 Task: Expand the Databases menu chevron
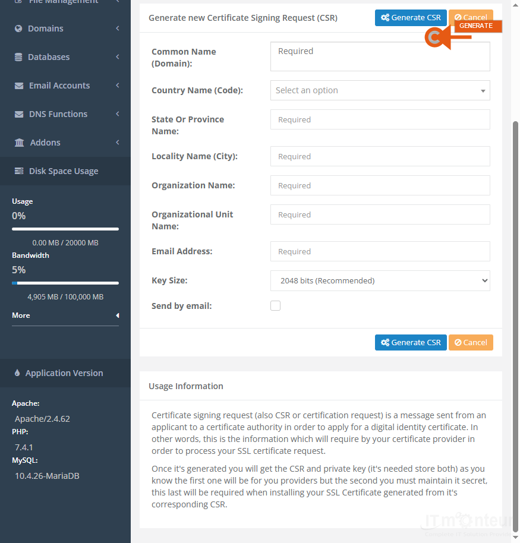(118, 57)
